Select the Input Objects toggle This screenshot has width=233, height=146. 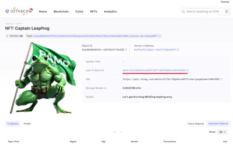196,124
